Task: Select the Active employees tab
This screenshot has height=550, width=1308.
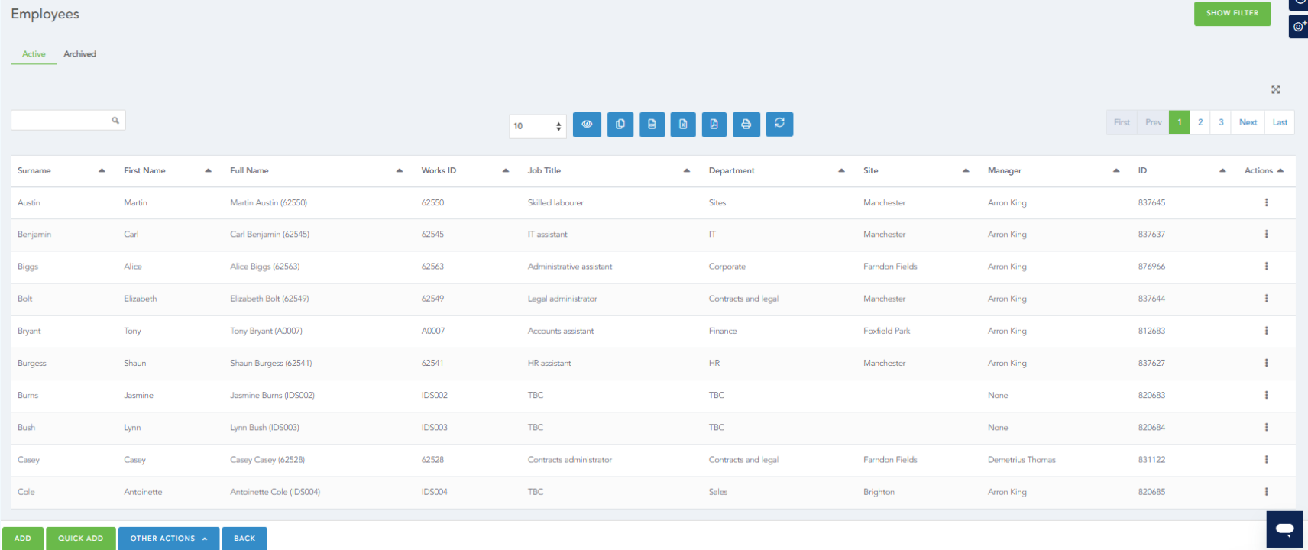Action: (x=34, y=54)
